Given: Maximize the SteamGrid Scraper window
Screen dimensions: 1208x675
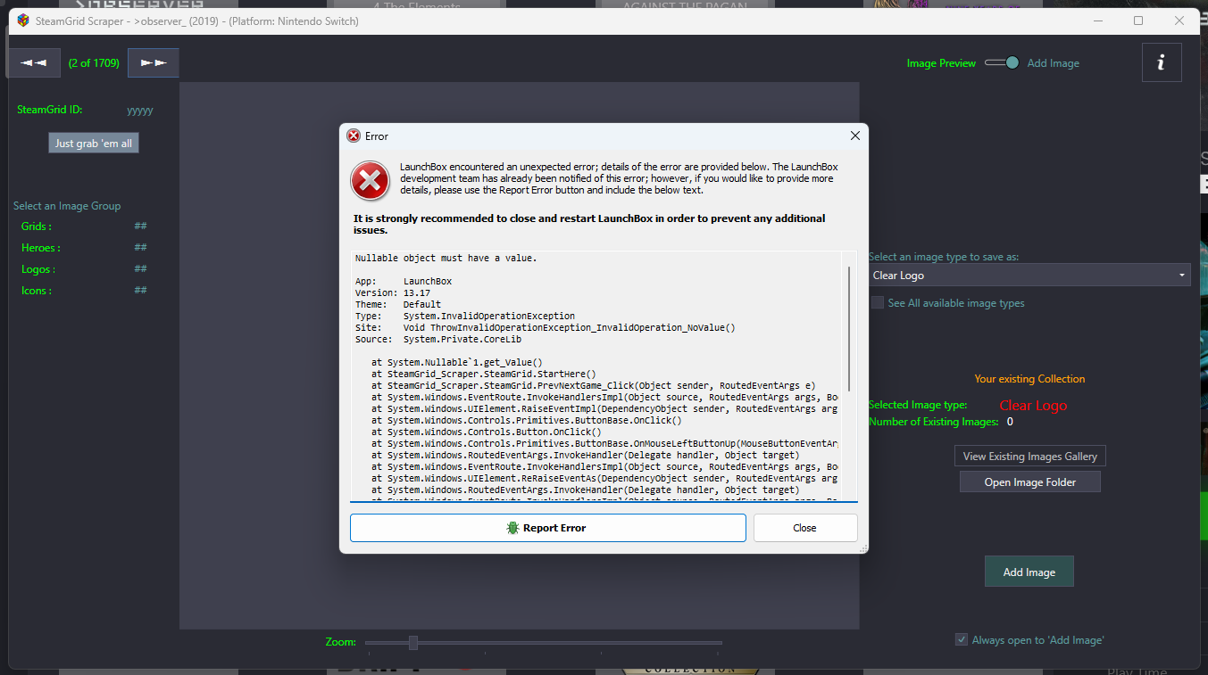Looking at the screenshot, I should point(1138,21).
